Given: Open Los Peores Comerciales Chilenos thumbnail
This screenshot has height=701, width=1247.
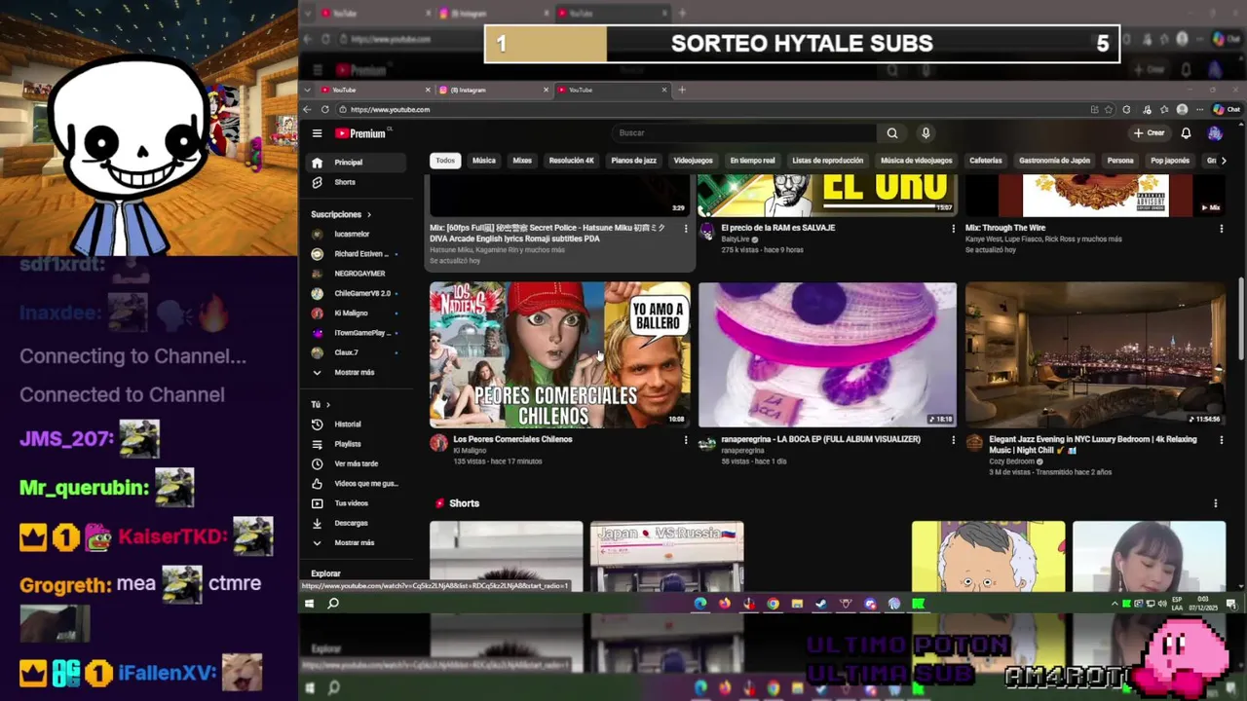Looking at the screenshot, I should 560,355.
